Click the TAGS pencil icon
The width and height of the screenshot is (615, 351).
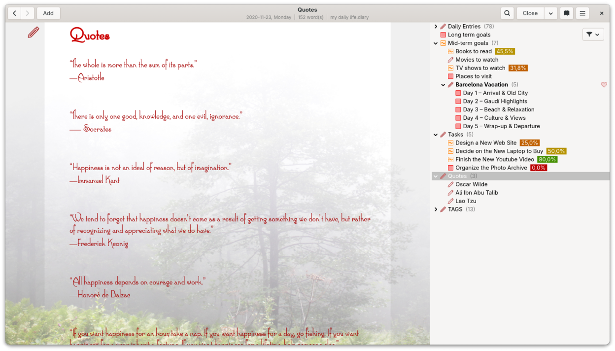(x=443, y=210)
